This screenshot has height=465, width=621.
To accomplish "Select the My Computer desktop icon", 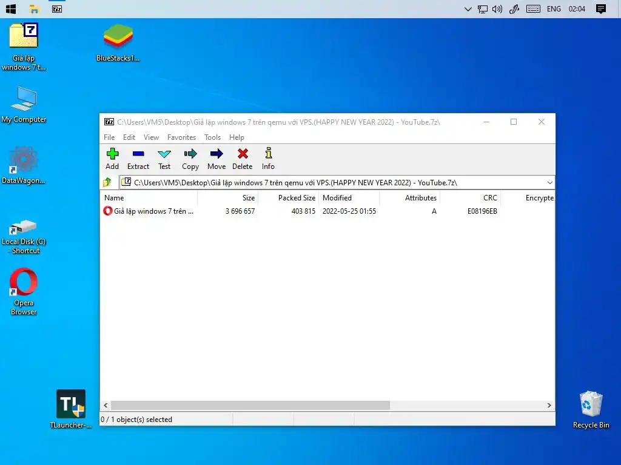I will [x=24, y=105].
